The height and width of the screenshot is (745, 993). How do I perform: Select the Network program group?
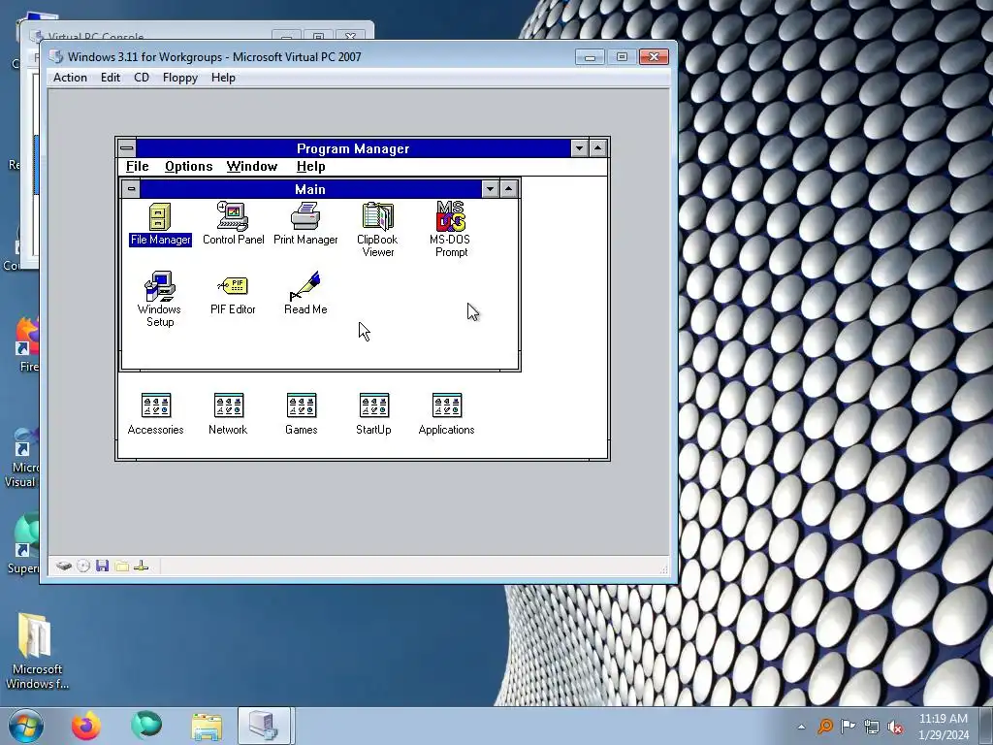pyautogui.click(x=229, y=414)
